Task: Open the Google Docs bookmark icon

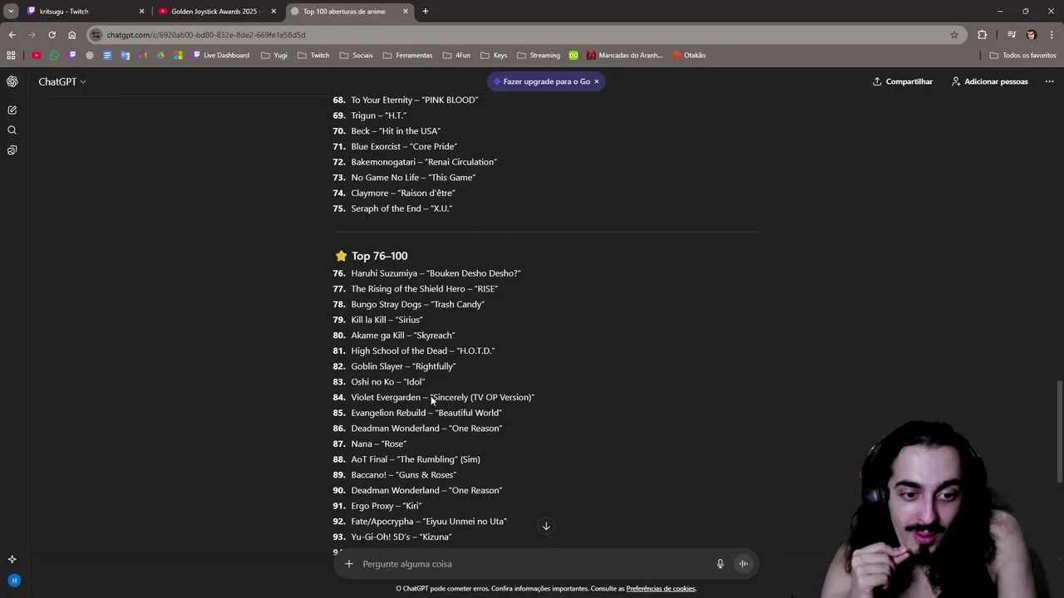Action: pos(107,56)
